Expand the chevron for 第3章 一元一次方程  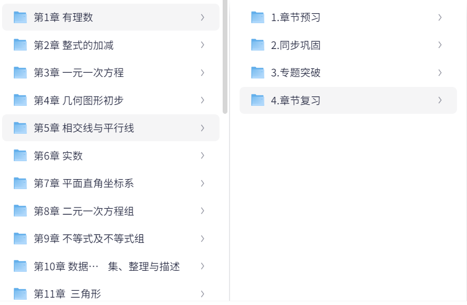coord(203,73)
